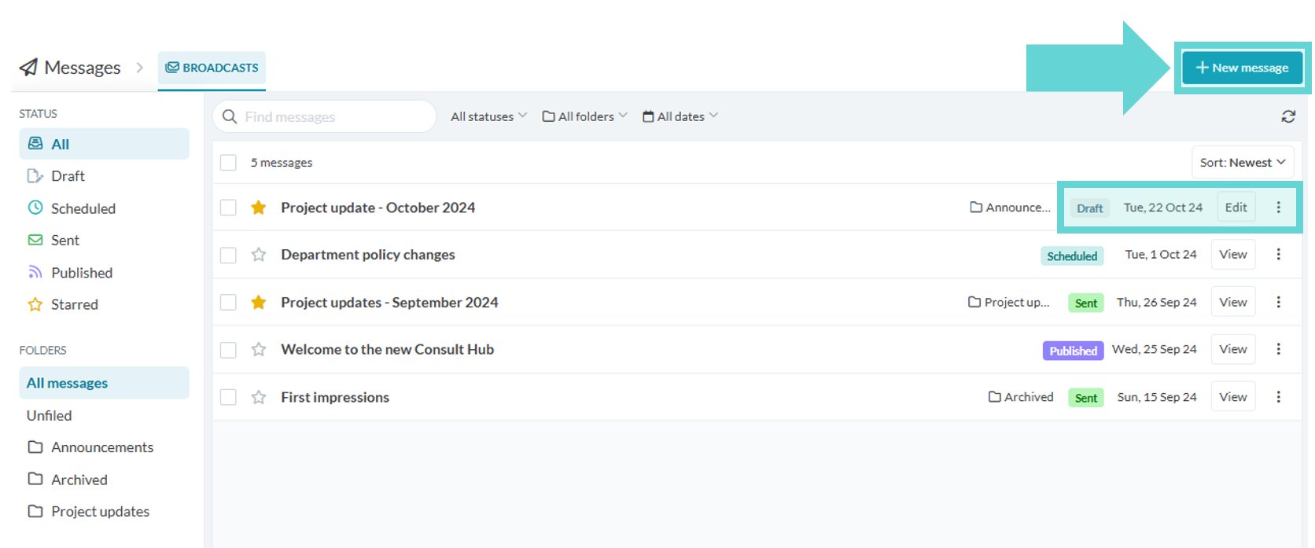
Task: Click the Draft status badge
Action: 1089,208
